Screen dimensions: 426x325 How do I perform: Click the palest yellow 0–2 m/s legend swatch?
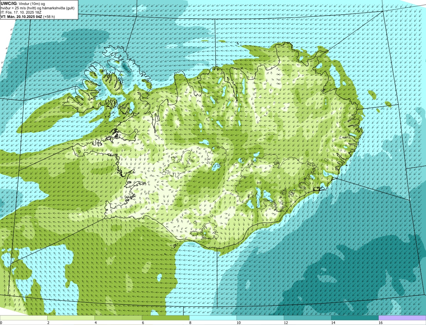click(24, 318)
